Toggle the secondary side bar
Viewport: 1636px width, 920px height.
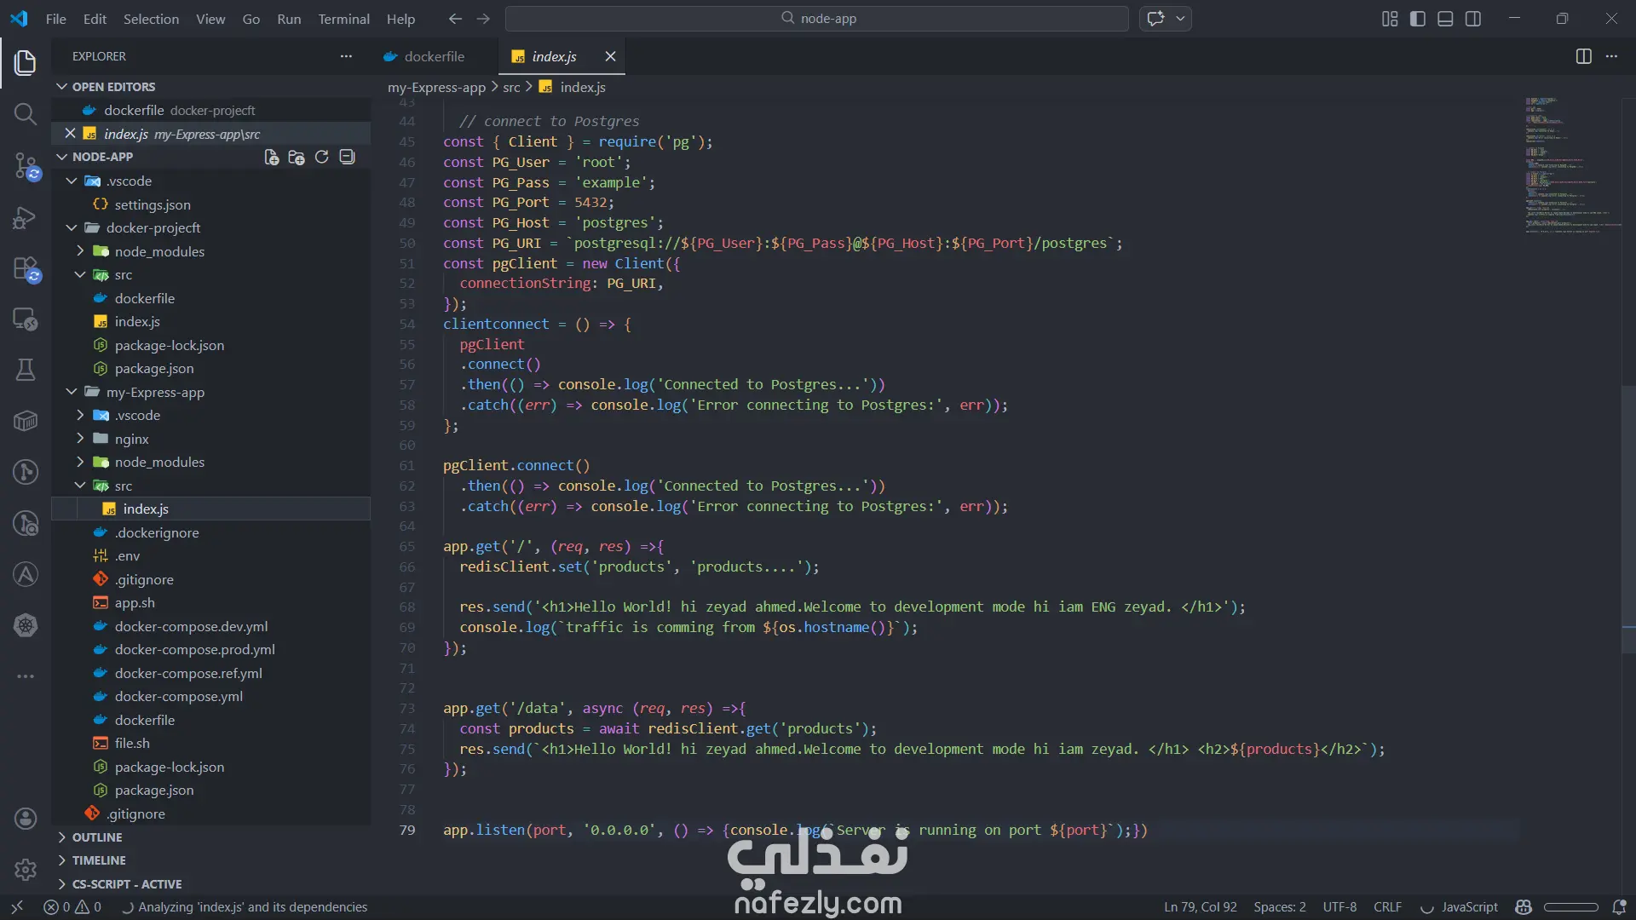1473,19
